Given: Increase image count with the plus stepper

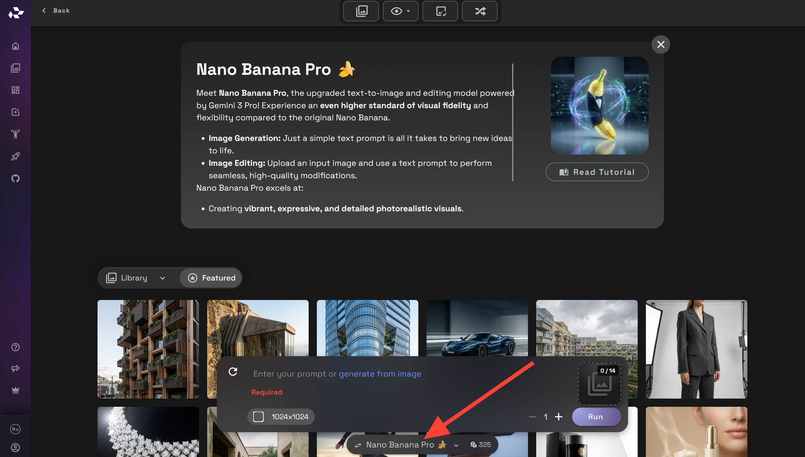Looking at the screenshot, I should tap(559, 417).
